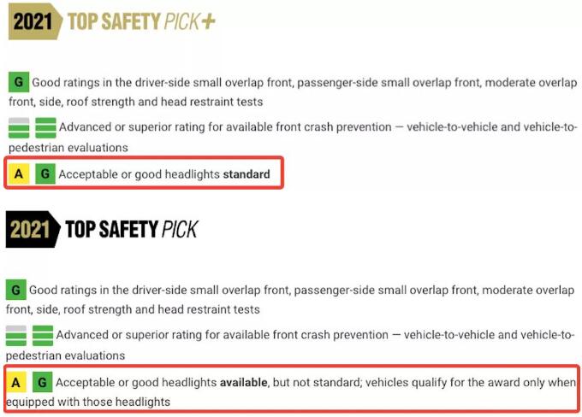Viewport: 582px width, 417px height.
Task: Click advanced rating bars icon in lower section
Action: 16,336
